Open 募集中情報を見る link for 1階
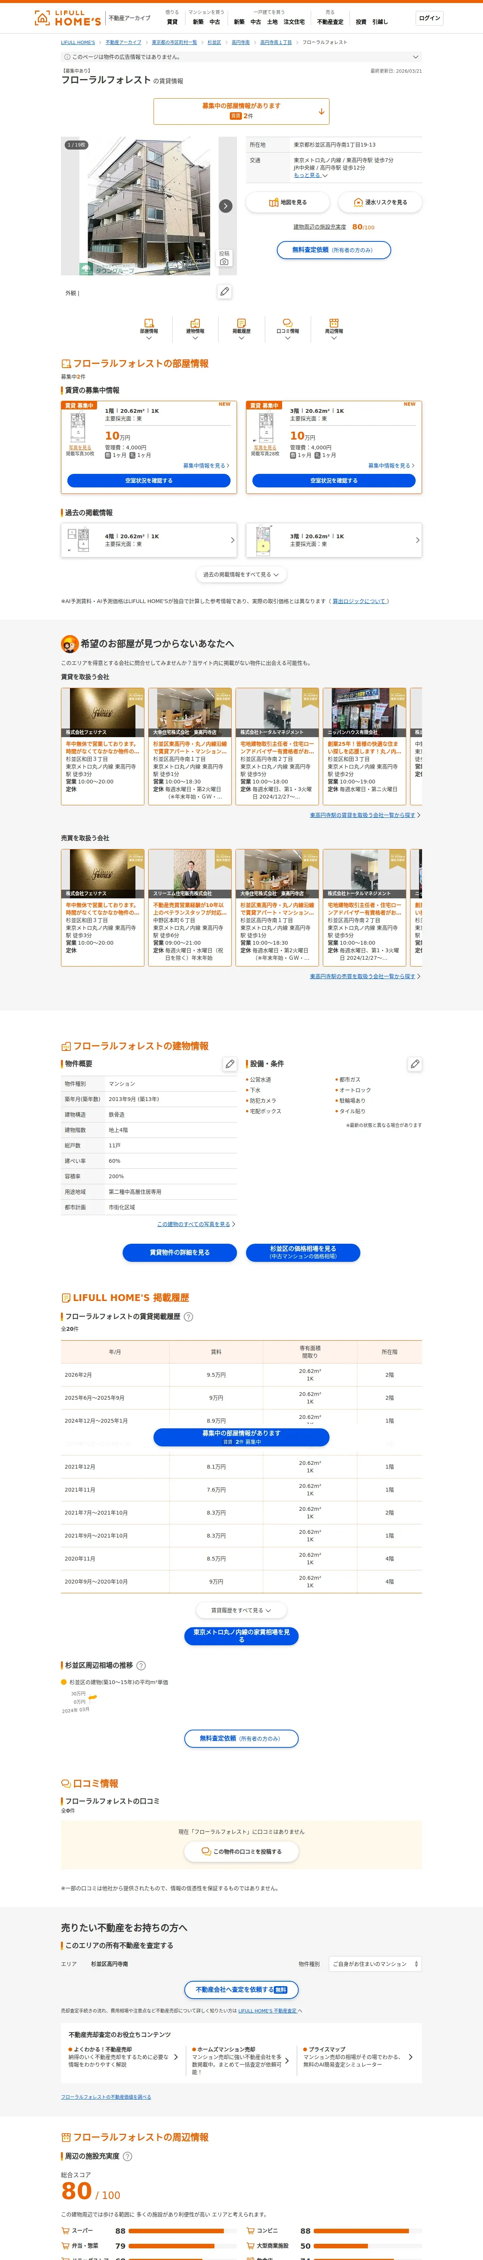The image size is (483, 2260). [206, 466]
